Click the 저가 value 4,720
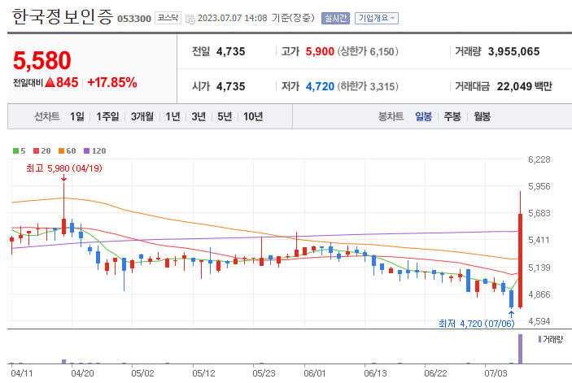This screenshot has width=572, height=383. pos(320,87)
